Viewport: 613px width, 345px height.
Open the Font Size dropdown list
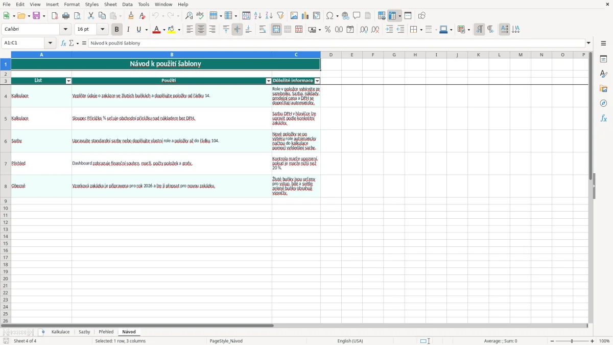(x=103, y=30)
